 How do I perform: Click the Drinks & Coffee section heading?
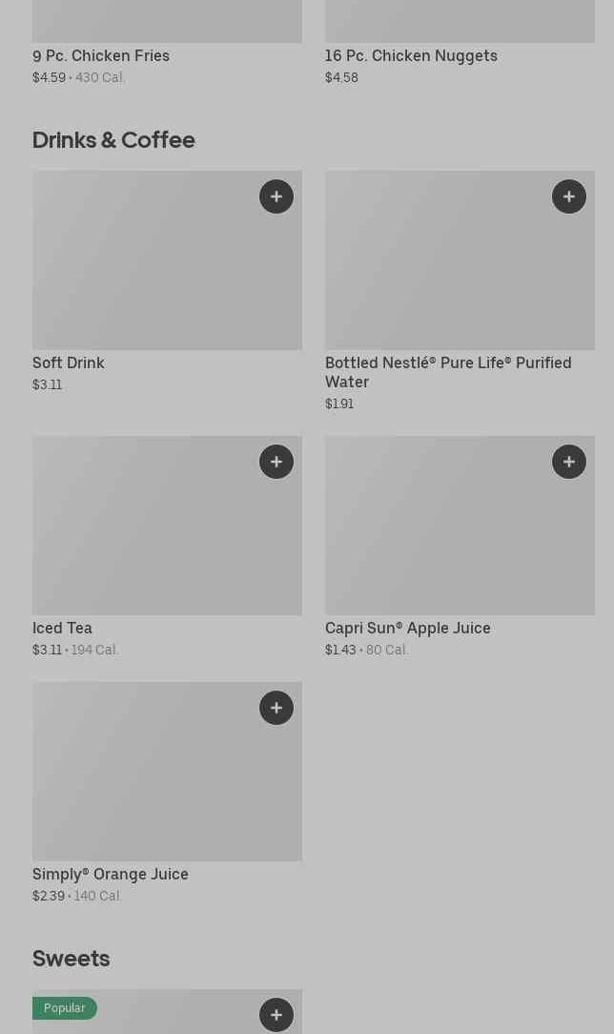(113, 139)
